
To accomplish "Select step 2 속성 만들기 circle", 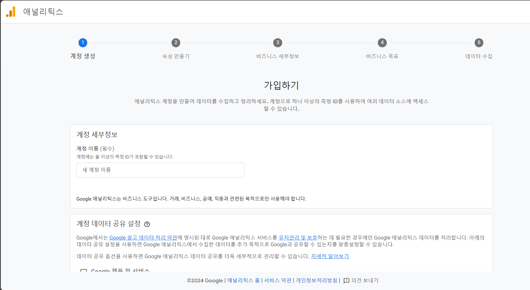I will pyautogui.click(x=176, y=42).
